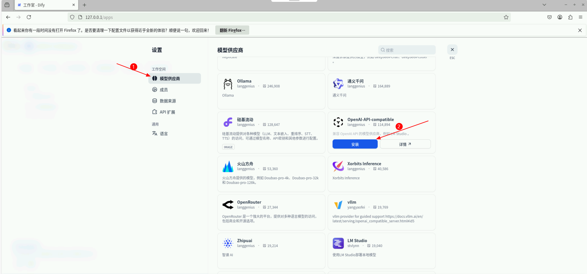Click the 硅基流动 purple logo icon
This screenshot has width=587, height=274.
pyautogui.click(x=228, y=122)
